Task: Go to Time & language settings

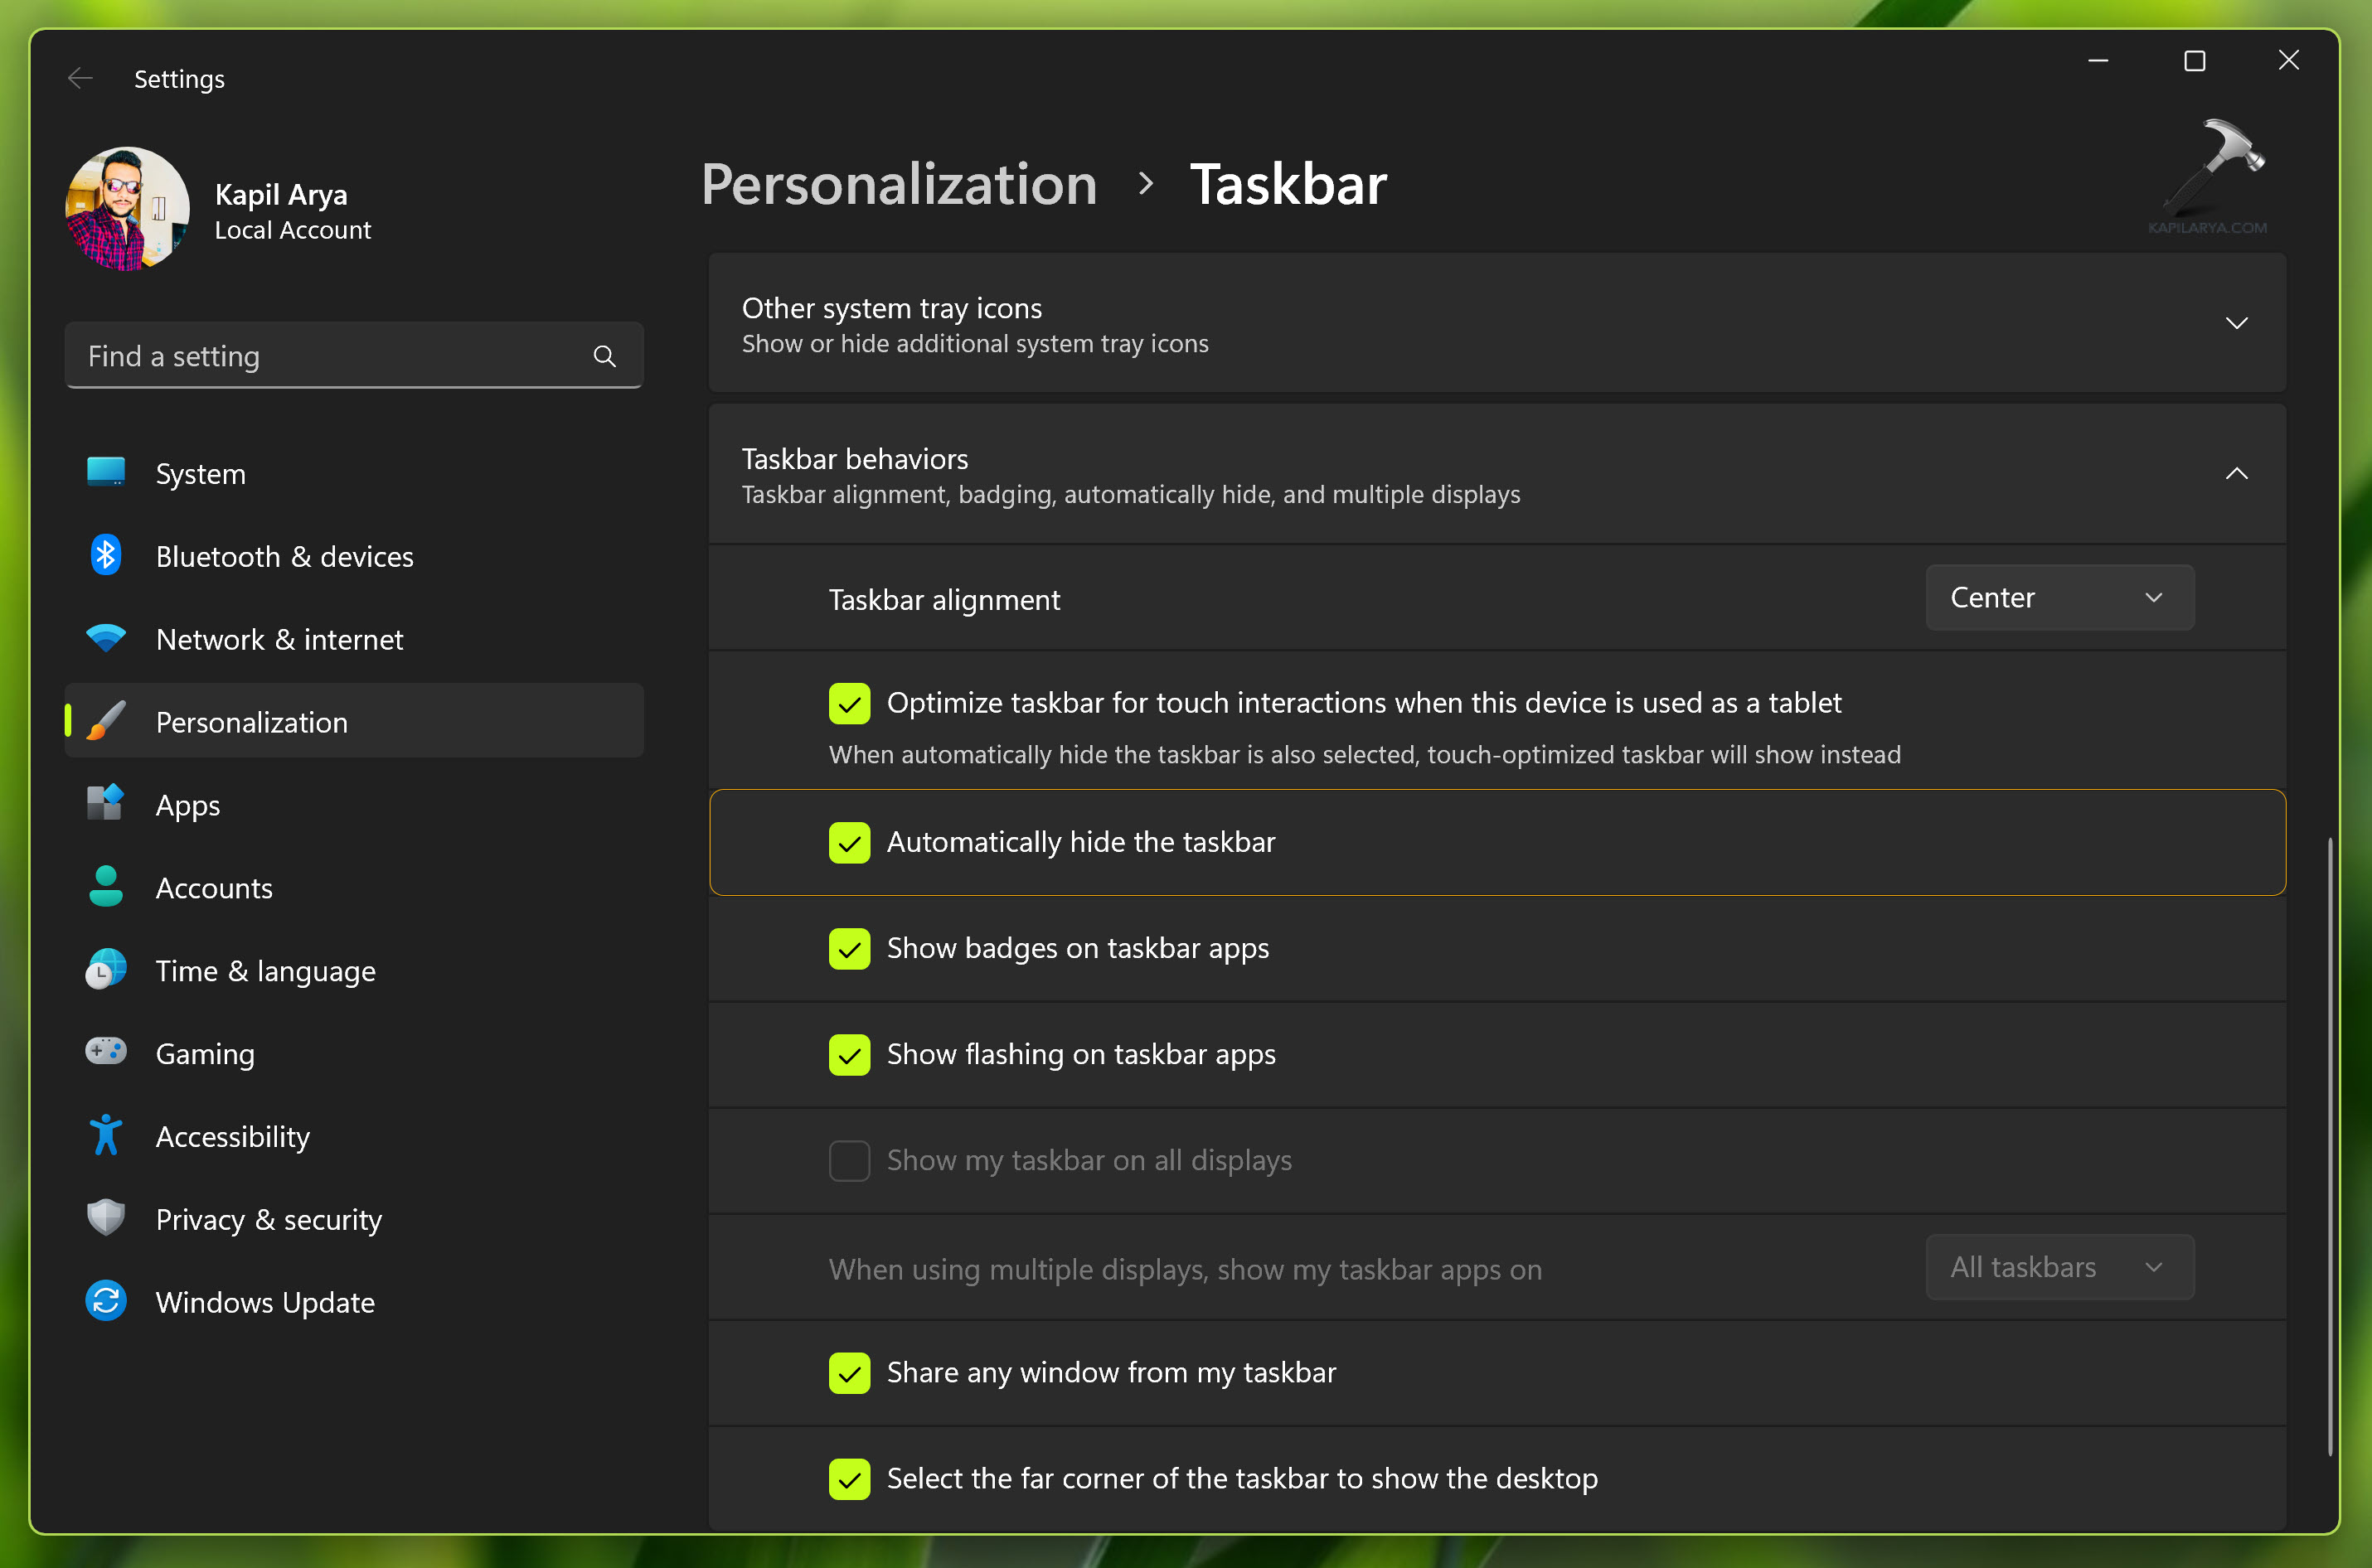Action: click(x=265, y=971)
